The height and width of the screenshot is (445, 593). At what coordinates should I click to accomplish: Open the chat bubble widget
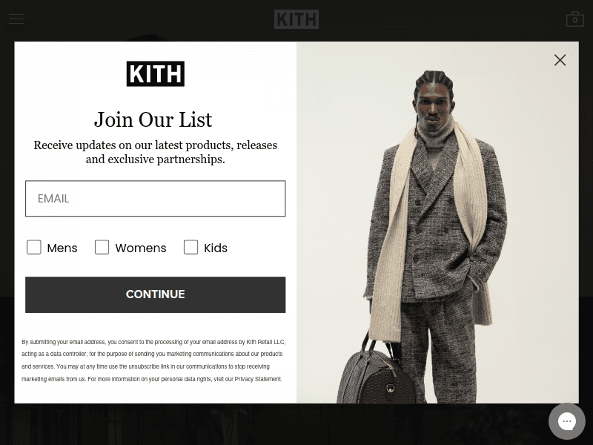point(566,421)
